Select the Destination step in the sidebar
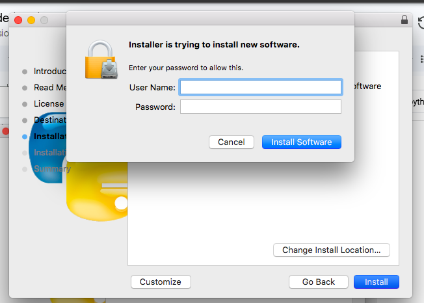Viewport: 424px width, 303px height. 49,120
